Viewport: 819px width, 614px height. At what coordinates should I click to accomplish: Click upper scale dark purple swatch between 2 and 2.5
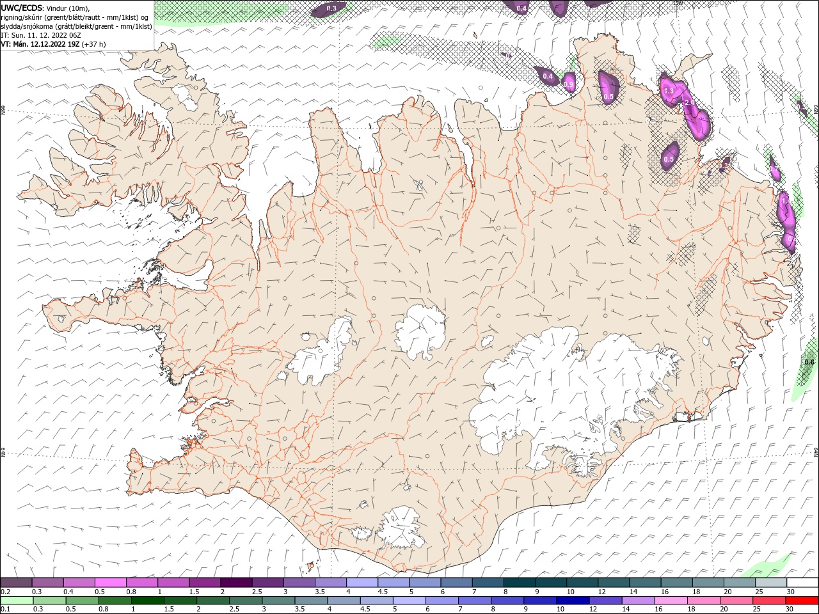235,583
